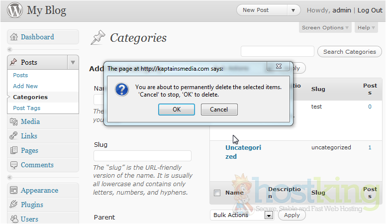Click the WordPress logo icon
Image resolution: width=386 pixels, height=224 pixels.
[15, 10]
